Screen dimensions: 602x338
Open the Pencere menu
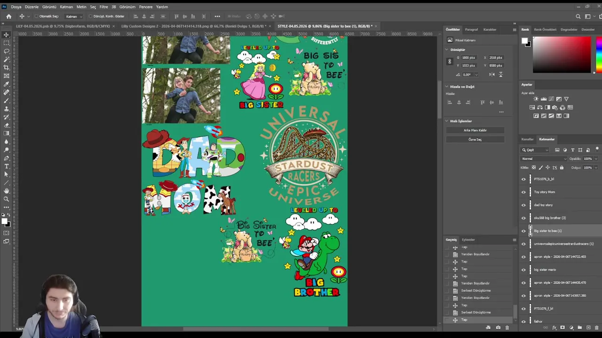146,7
